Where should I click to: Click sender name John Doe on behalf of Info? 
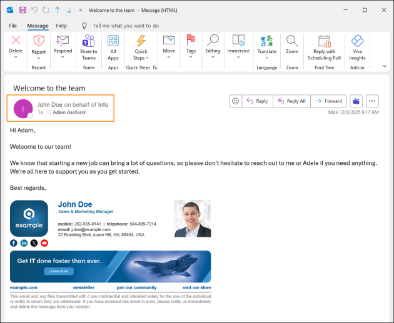coord(73,105)
